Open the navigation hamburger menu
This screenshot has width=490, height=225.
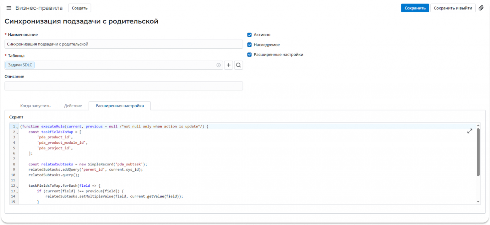[8, 8]
